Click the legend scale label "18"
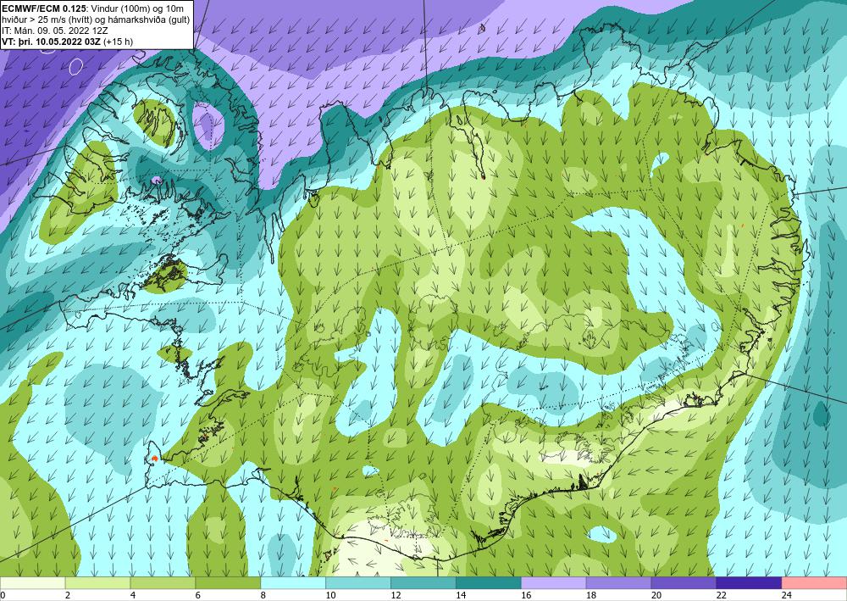Screen dimensions: 847x601 point(591,595)
